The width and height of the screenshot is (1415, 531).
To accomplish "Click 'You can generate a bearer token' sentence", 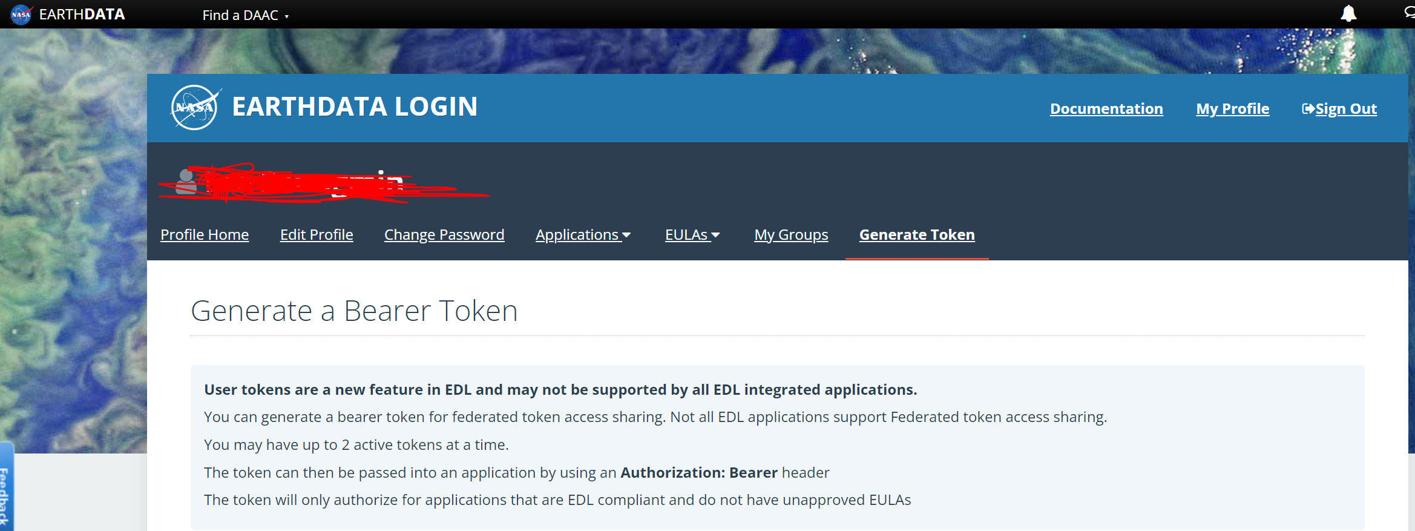I will tap(655, 417).
